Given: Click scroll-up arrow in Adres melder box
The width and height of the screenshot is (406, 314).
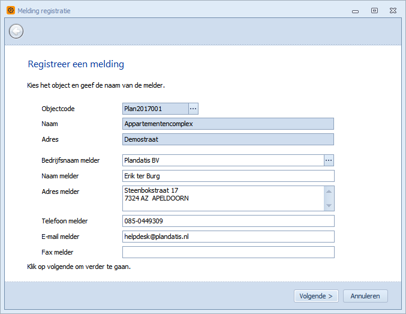Looking at the screenshot, I should pyautogui.click(x=329, y=192).
